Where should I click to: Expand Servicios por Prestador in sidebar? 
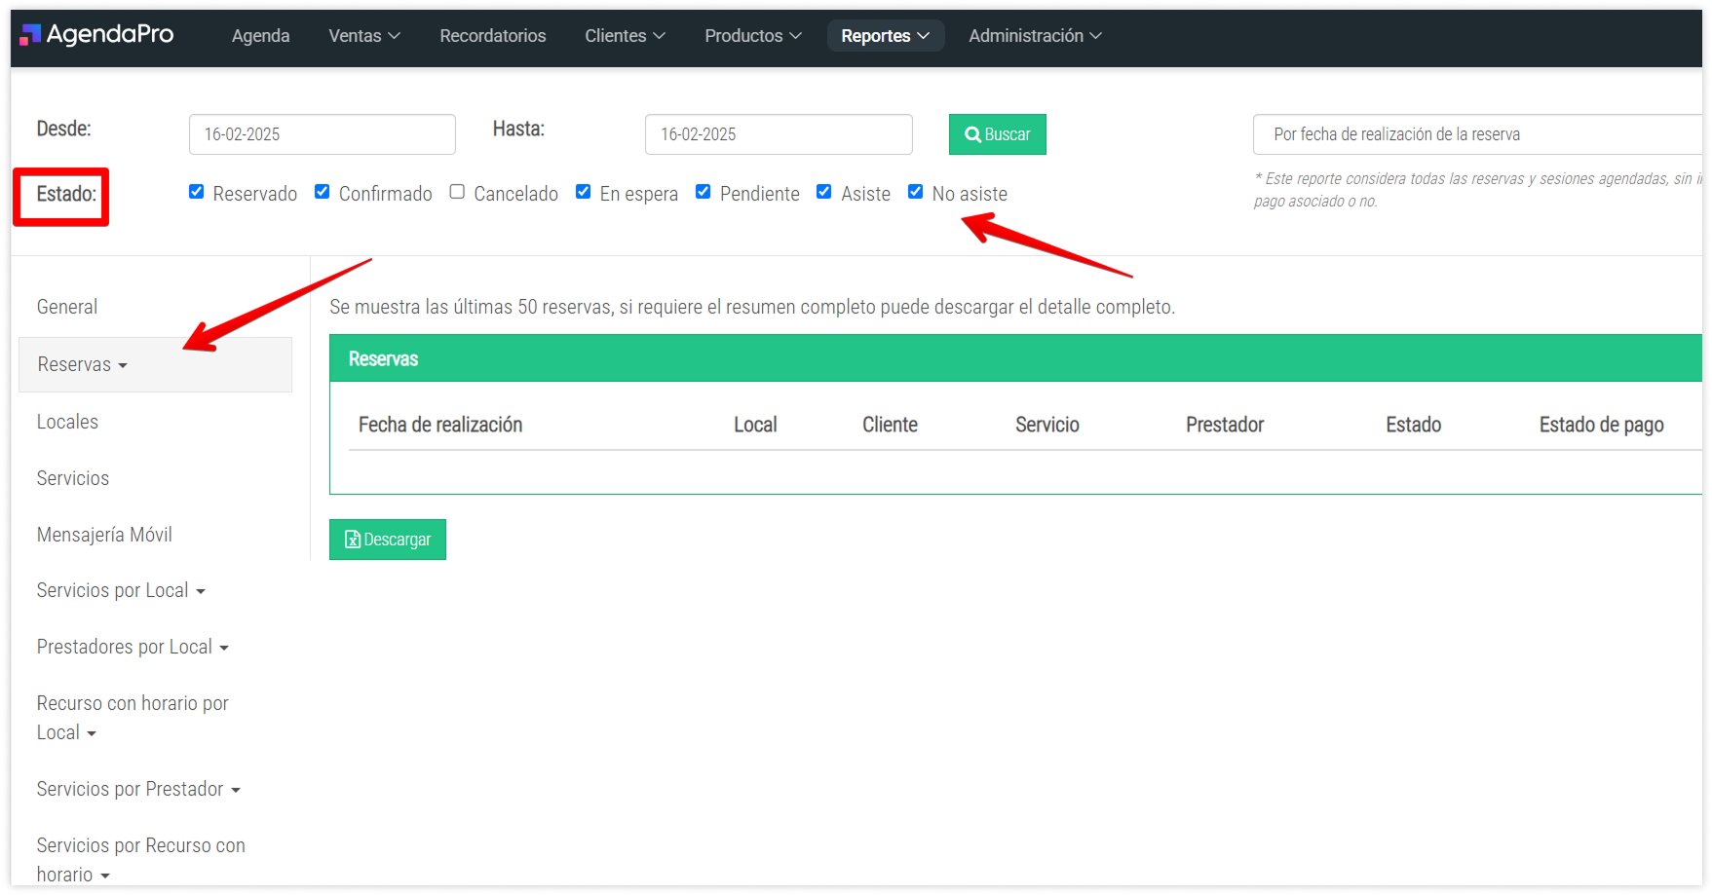click(138, 790)
